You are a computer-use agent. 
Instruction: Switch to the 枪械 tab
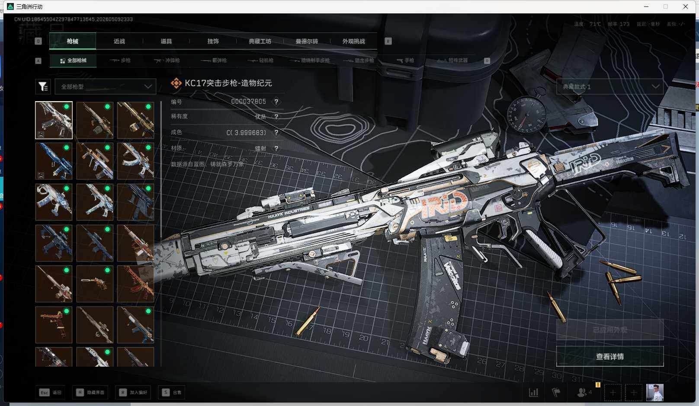point(73,41)
